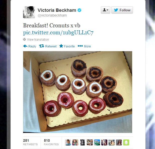Click the Reply arrow icon
The image size is (155, 149).
(25, 46)
